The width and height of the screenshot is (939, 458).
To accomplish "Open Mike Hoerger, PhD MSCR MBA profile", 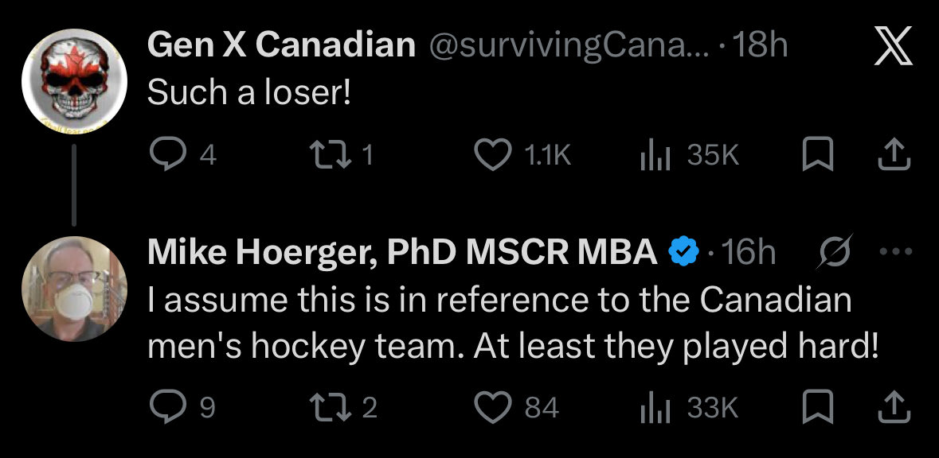I will click(x=402, y=253).
